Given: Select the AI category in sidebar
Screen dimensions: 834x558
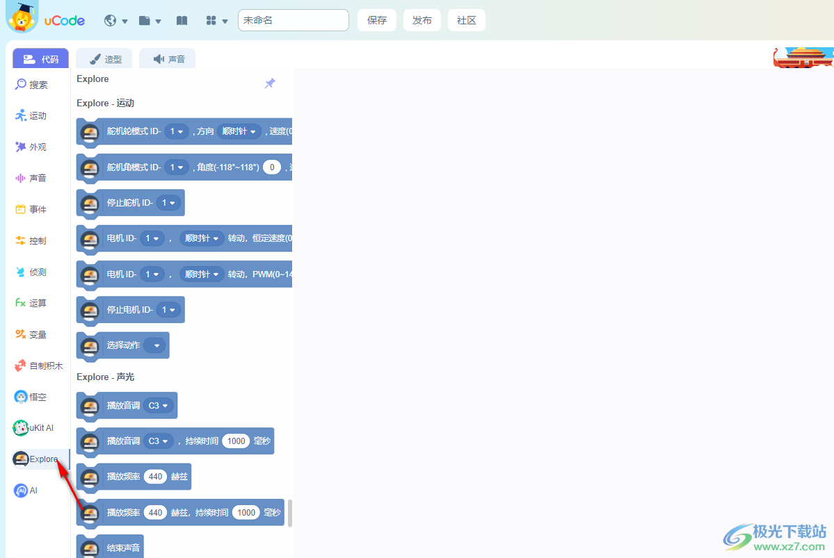Looking at the screenshot, I should (32, 490).
